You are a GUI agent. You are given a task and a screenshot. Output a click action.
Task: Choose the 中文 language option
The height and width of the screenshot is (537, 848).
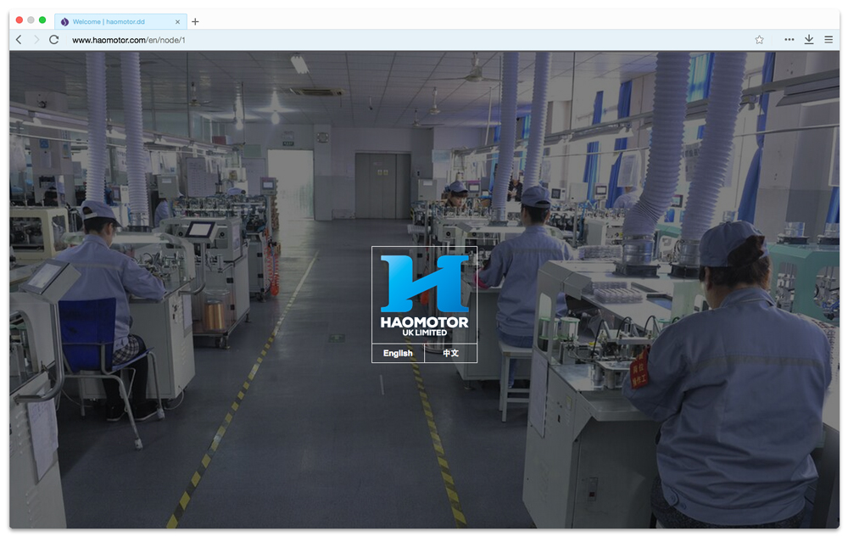point(450,353)
